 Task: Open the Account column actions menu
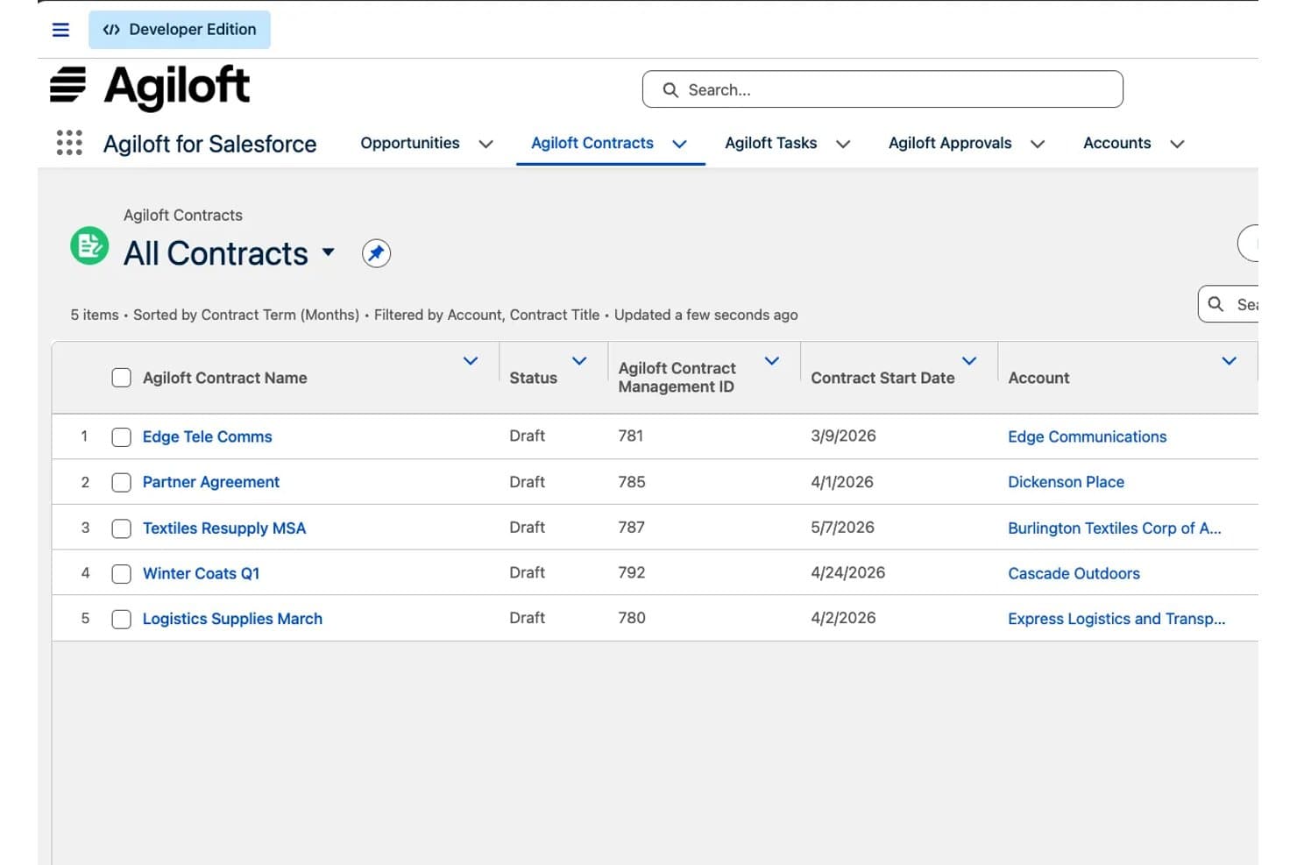click(1230, 361)
